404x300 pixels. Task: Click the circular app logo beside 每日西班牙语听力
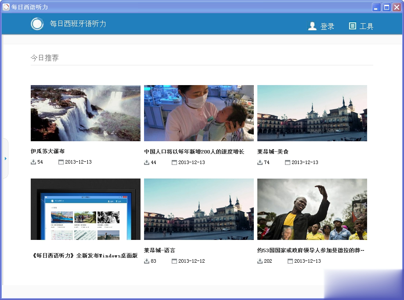[x=37, y=24]
